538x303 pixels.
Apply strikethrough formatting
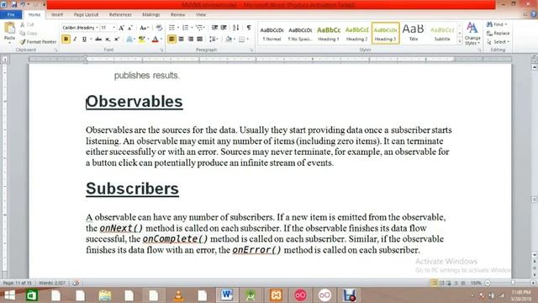coord(98,40)
